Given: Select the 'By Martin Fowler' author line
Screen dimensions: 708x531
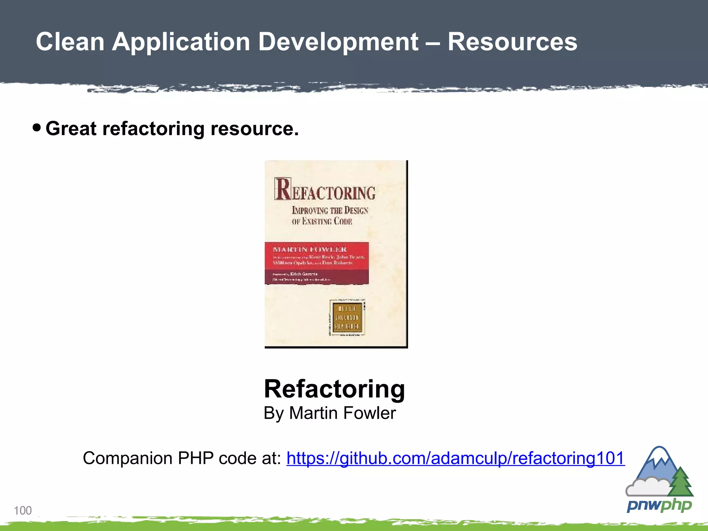Looking at the screenshot, I should (x=330, y=413).
